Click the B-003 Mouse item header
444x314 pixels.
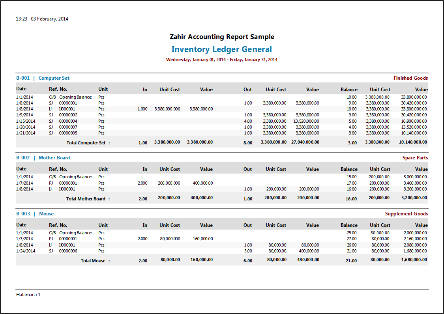(x=35, y=214)
